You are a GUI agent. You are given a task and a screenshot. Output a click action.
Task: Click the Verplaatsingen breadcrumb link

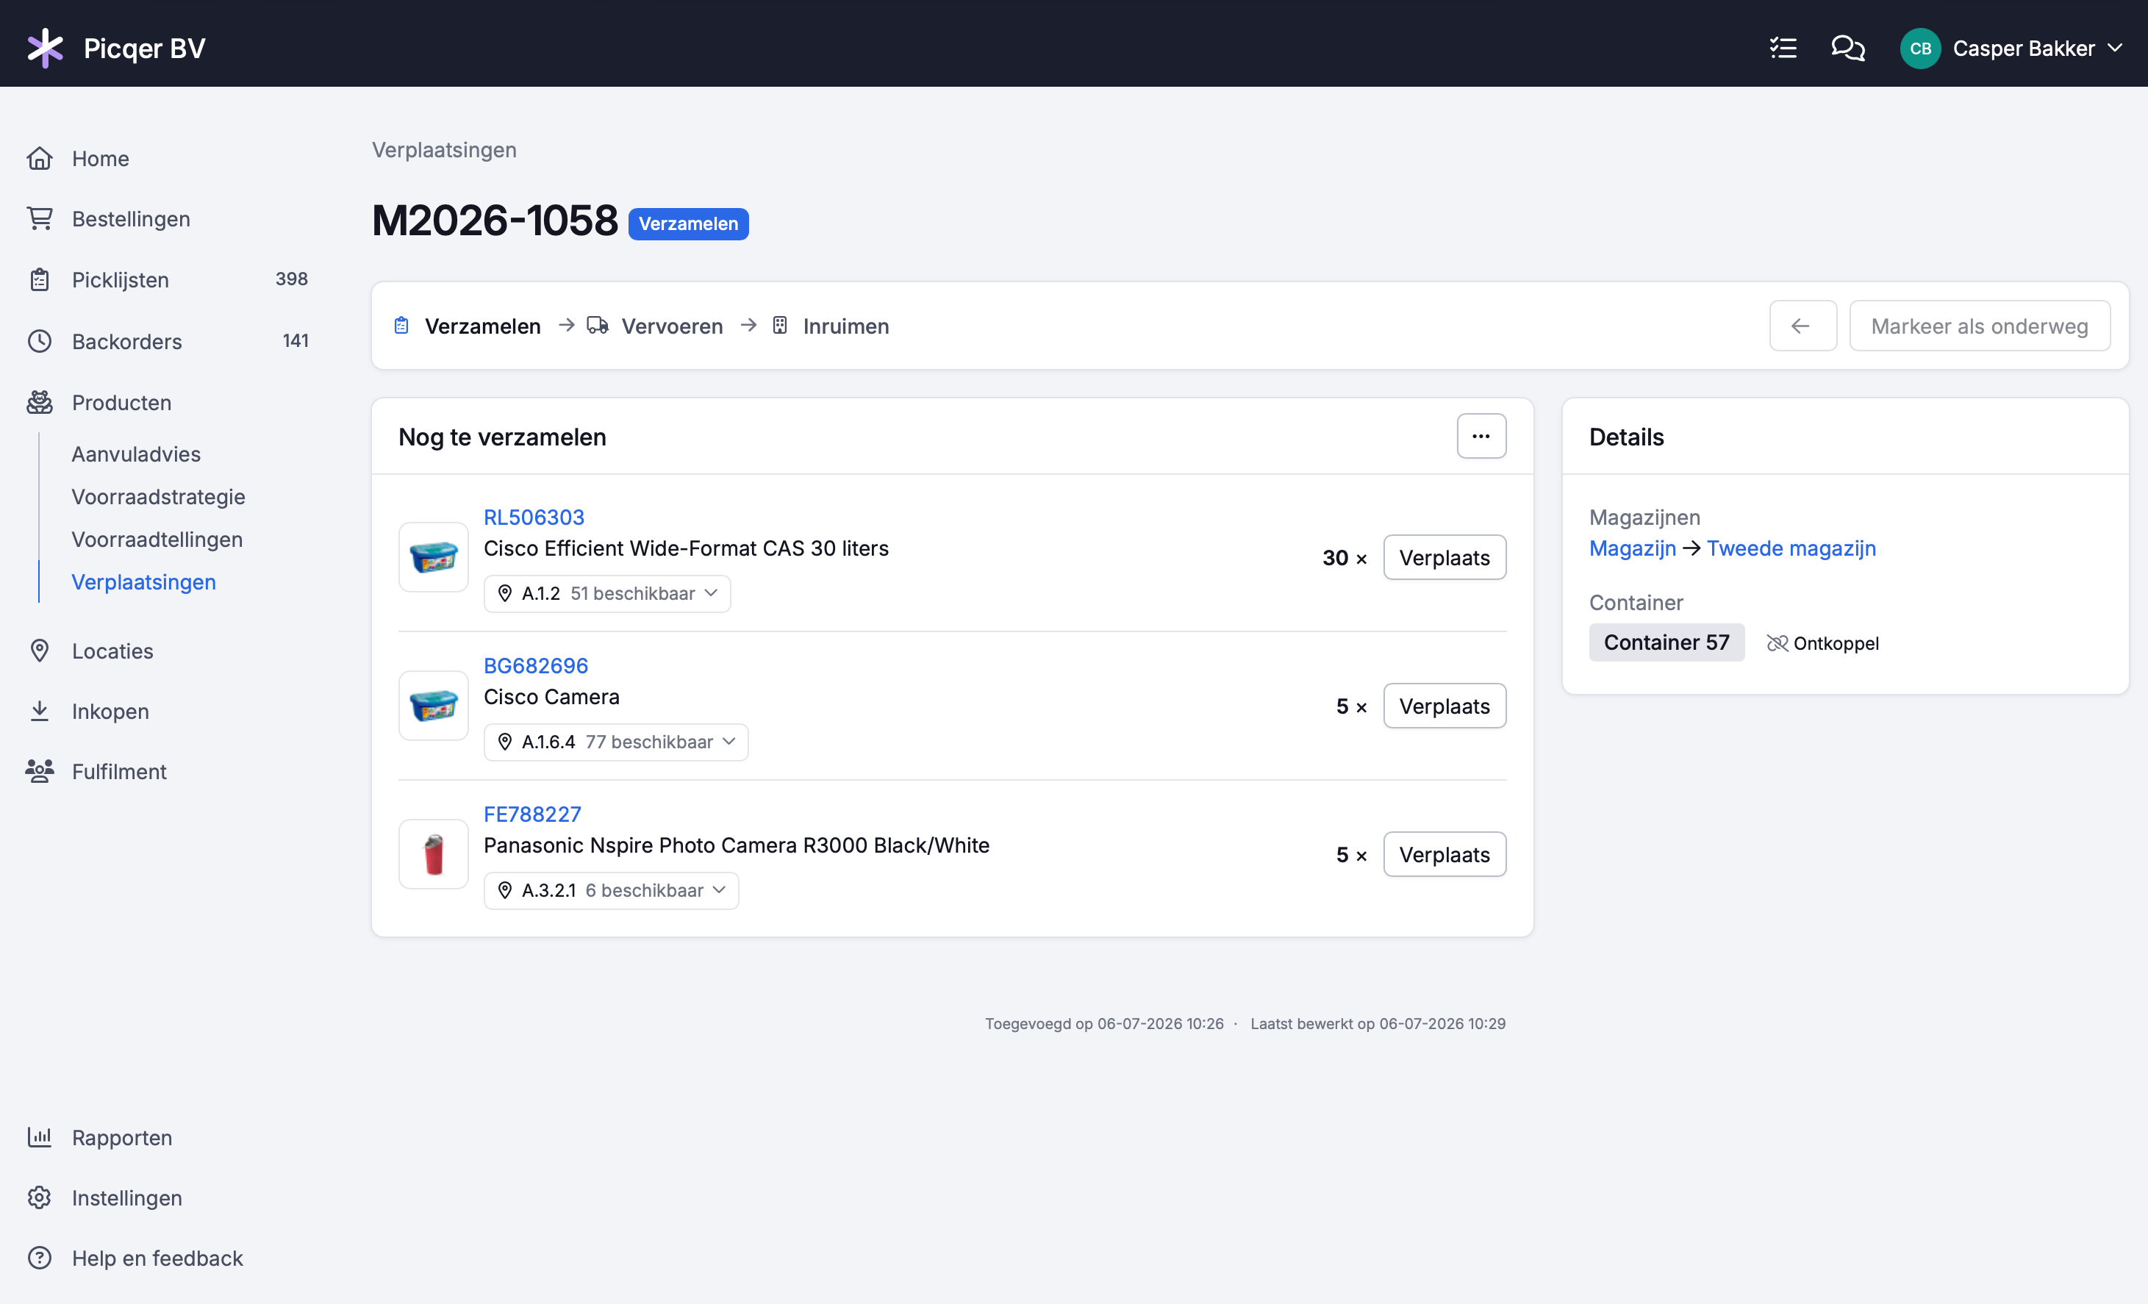click(x=445, y=150)
